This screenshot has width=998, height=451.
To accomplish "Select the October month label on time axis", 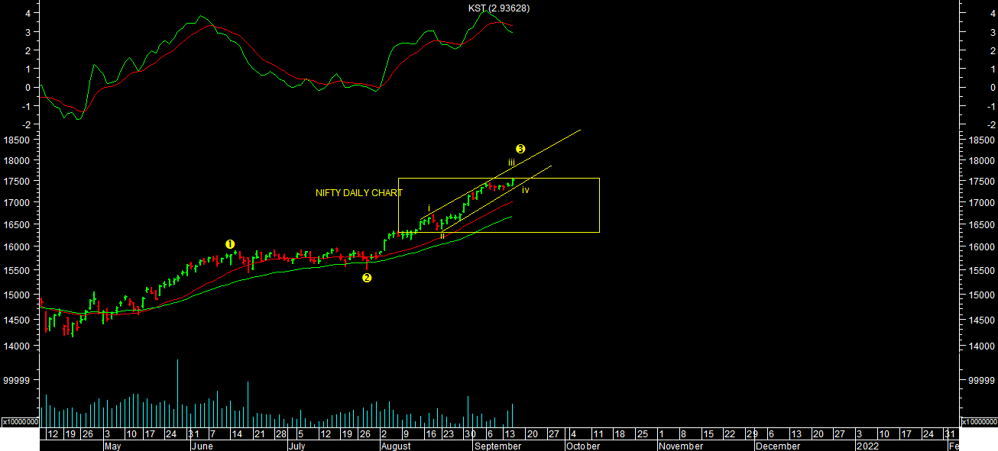I will point(582,446).
